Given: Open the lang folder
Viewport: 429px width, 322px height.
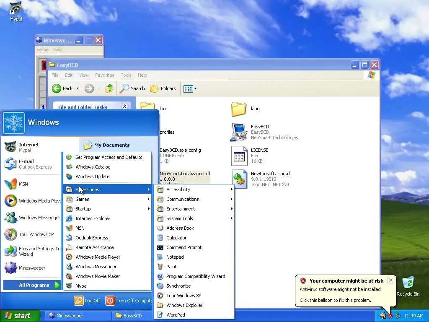Looking at the screenshot, I should coord(238,109).
